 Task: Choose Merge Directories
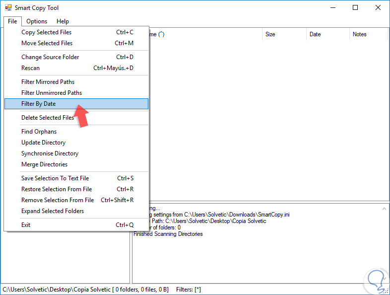pos(76,164)
